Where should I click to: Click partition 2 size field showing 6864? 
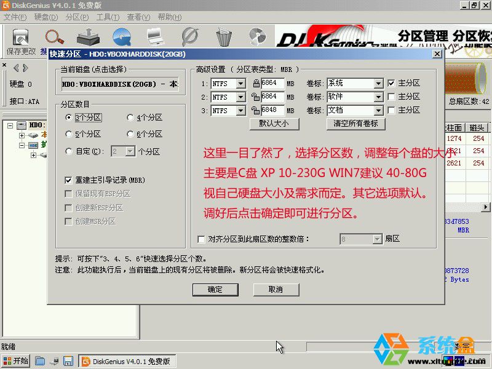[272, 97]
